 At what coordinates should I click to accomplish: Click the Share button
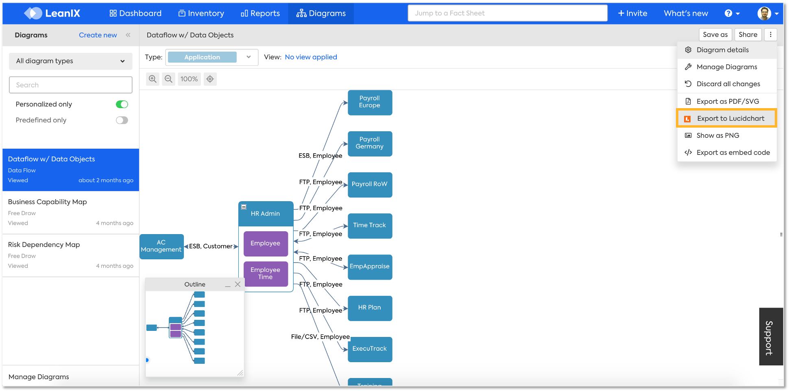748,35
